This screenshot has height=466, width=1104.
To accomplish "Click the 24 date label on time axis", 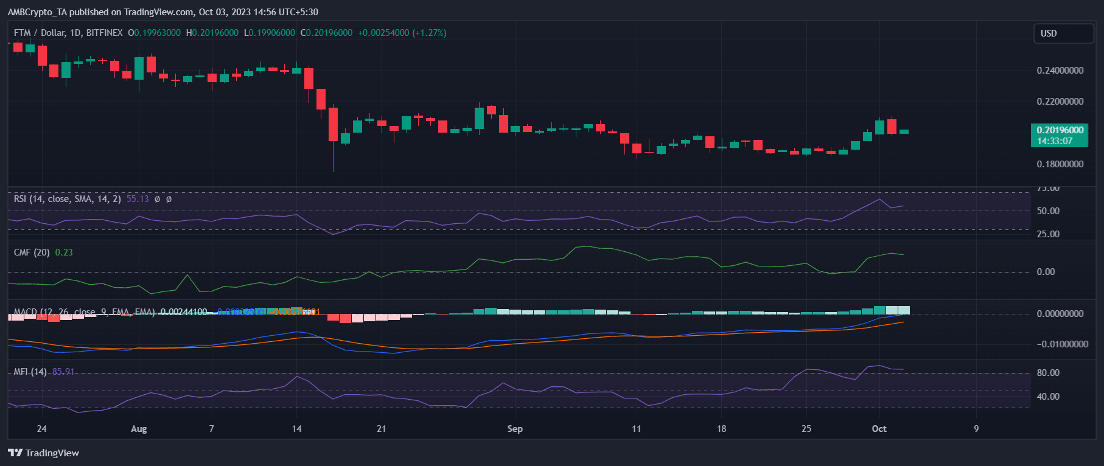I will point(41,429).
